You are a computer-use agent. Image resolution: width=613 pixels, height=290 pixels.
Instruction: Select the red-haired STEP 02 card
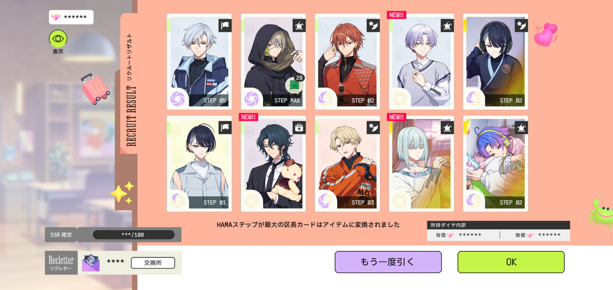pyautogui.click(x=347, y=61)
